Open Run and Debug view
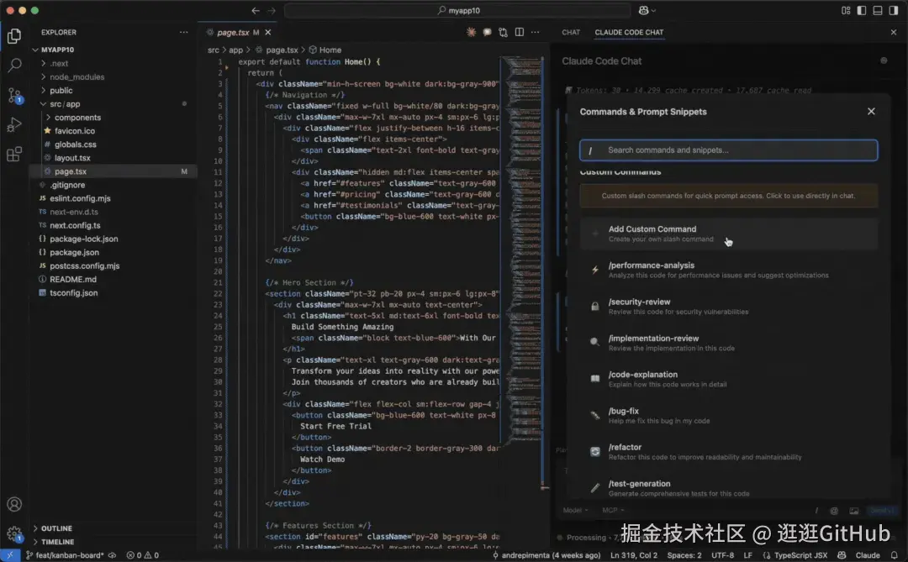Viewport: 908px width, 562px height. pos(14,124)
